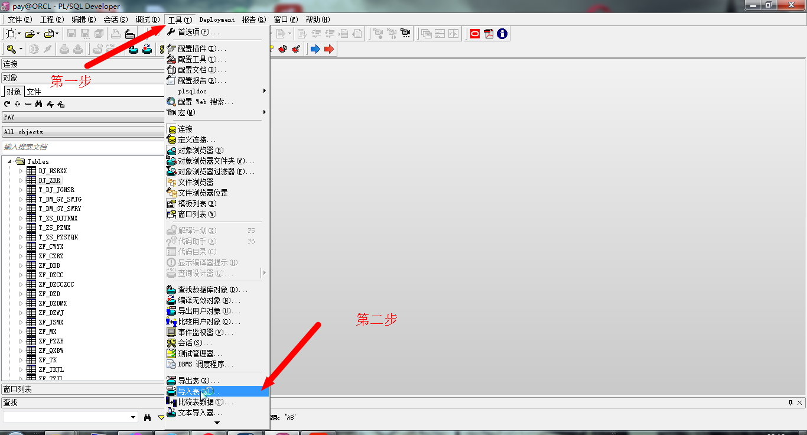Expand the DJ_NSRXX table node
Viewport: 807px width, 435px height.
click(x=21, y=171)
